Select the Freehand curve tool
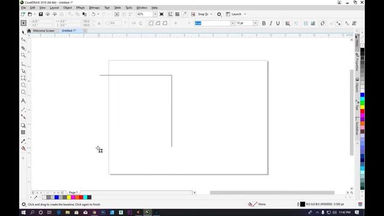The height and width of the screenshot is (216, 384). tap(23, 64)
